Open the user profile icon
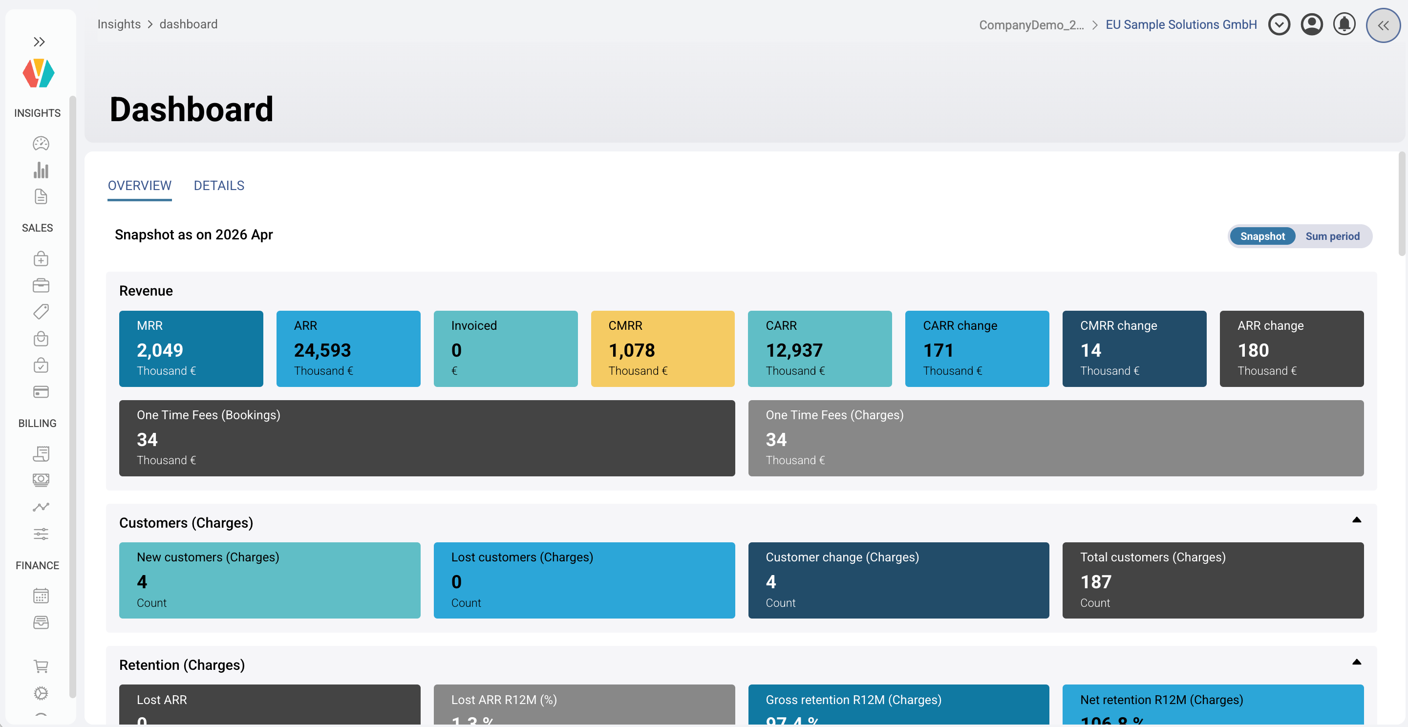Viewport: 1408px width, 727px height. pos(1311,24)
